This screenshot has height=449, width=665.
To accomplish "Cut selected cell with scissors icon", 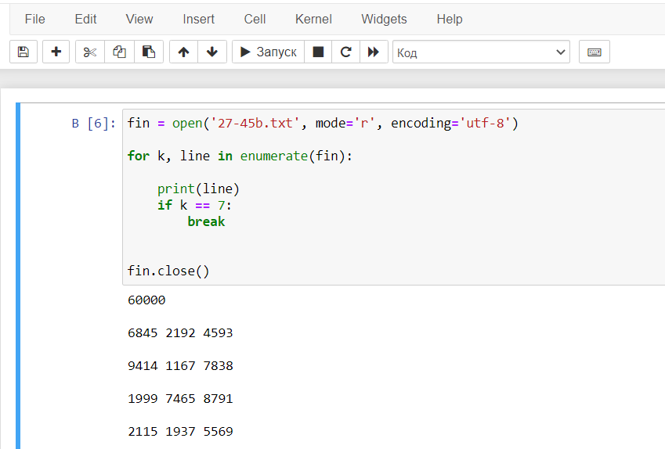I will (x=90, y=52).
